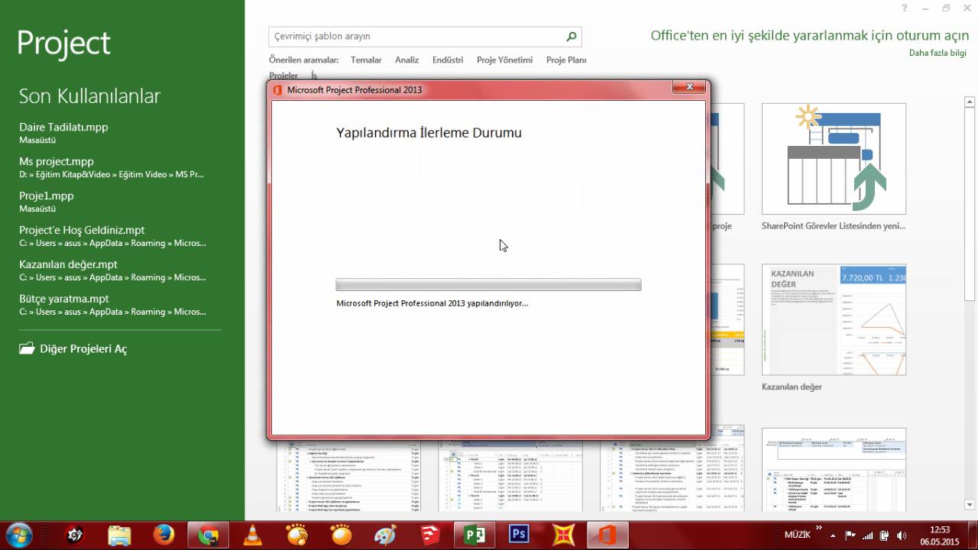Viewport: 978px width, 550px height.
Task: Open the Windows Start menu
Action: click(18, 533)
